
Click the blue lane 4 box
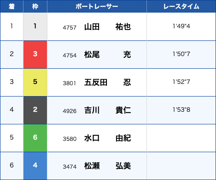click(35, 166)
